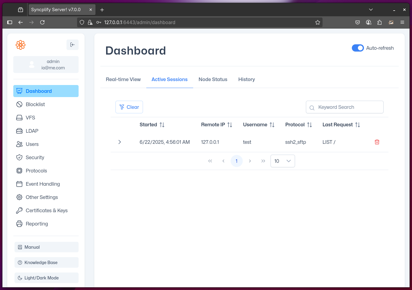Switch Light/Dark Mode

click(47, 278)
